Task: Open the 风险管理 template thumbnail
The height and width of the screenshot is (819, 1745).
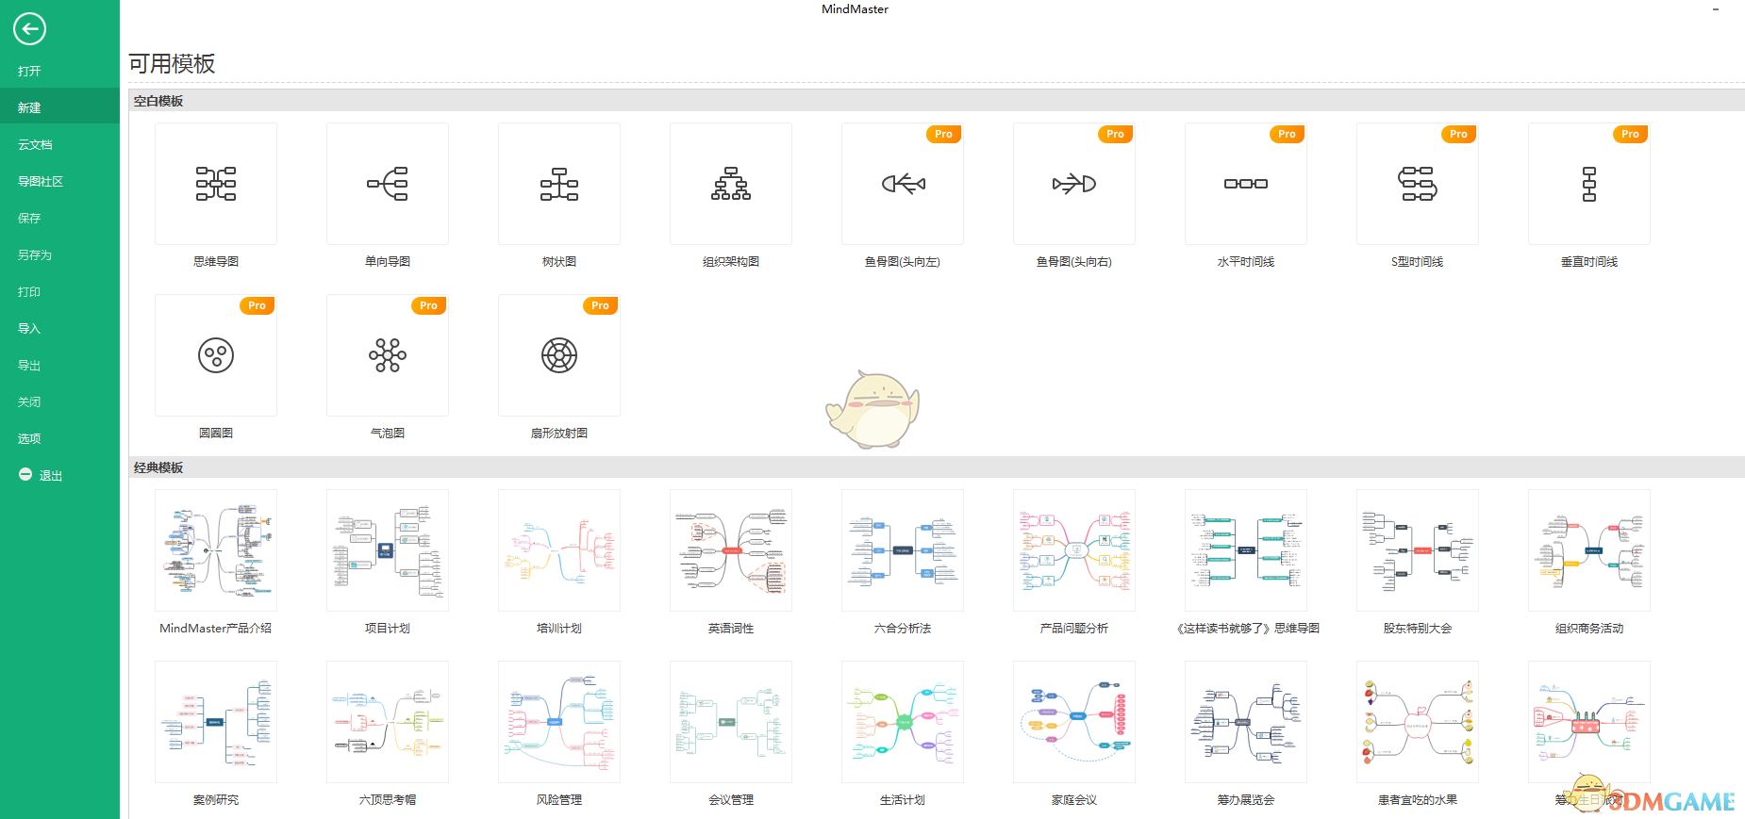Action: click(559, 722)
